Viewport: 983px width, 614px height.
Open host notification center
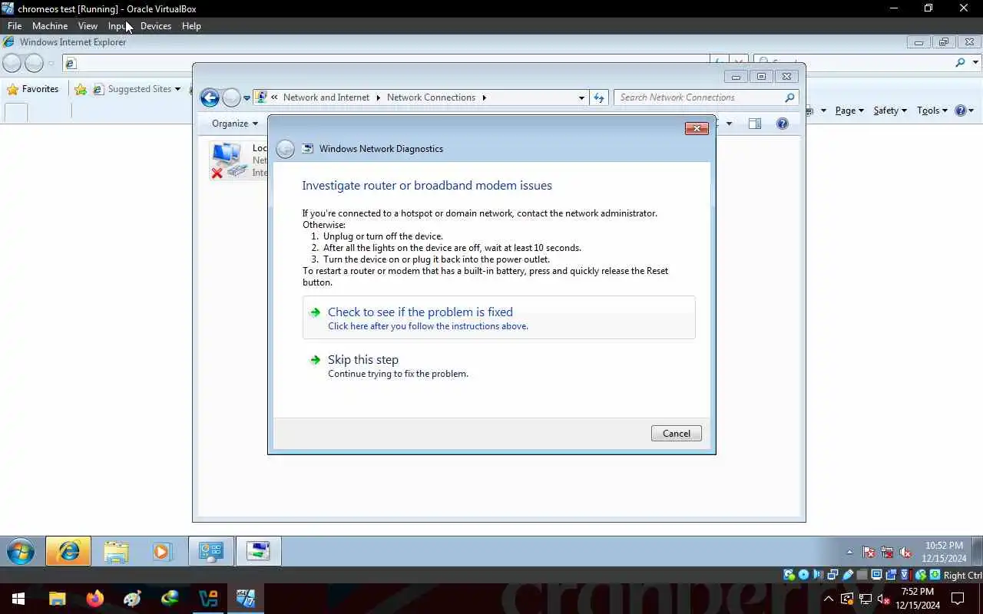coord(958,599)
